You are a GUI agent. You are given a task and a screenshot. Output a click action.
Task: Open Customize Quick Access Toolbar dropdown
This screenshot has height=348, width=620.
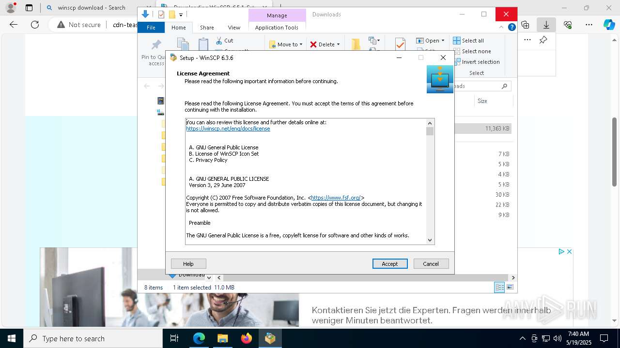point(181,15)
